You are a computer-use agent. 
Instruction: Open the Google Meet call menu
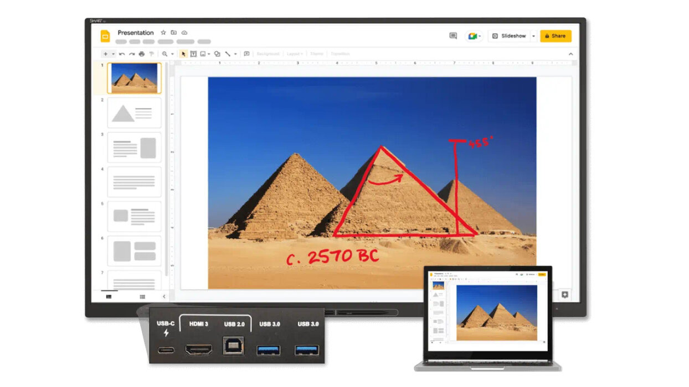click(474, 36)
